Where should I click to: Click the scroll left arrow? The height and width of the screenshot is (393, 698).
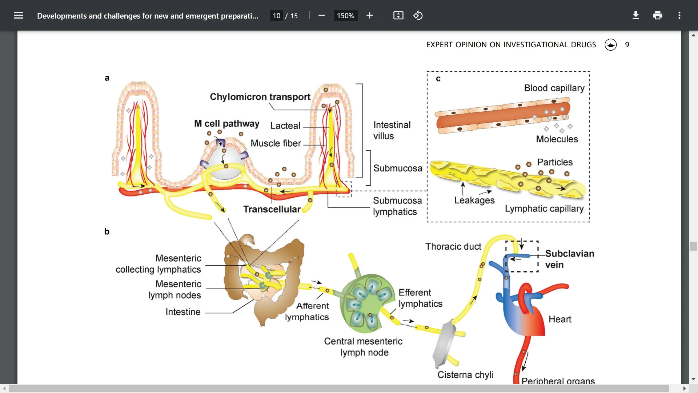click(4, 389)
